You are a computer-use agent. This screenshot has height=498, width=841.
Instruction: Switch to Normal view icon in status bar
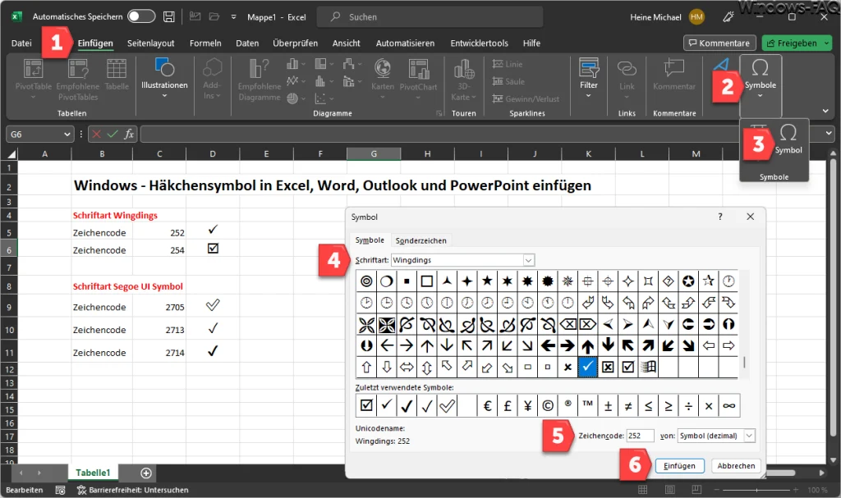[642, 490]
